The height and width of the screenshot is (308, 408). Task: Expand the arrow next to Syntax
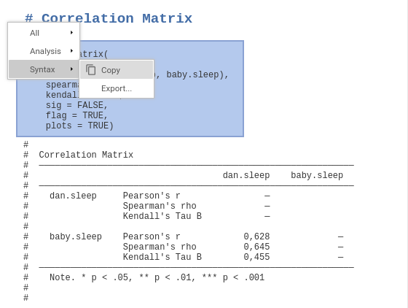[x=71, y=69]
